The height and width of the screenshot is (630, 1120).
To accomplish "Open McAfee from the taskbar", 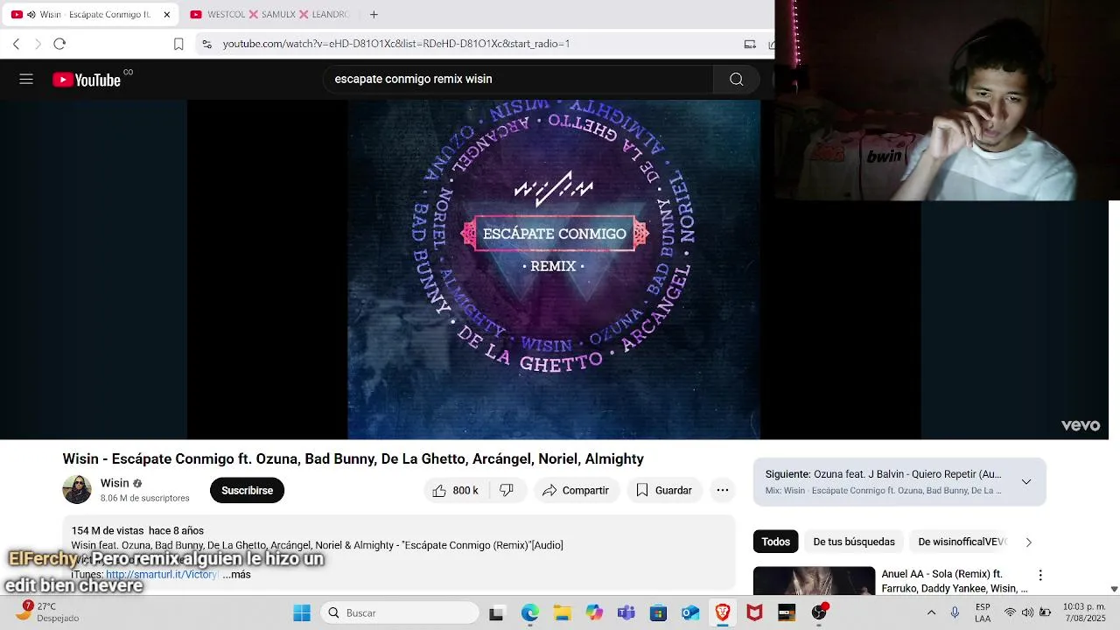I will point(754,612).
